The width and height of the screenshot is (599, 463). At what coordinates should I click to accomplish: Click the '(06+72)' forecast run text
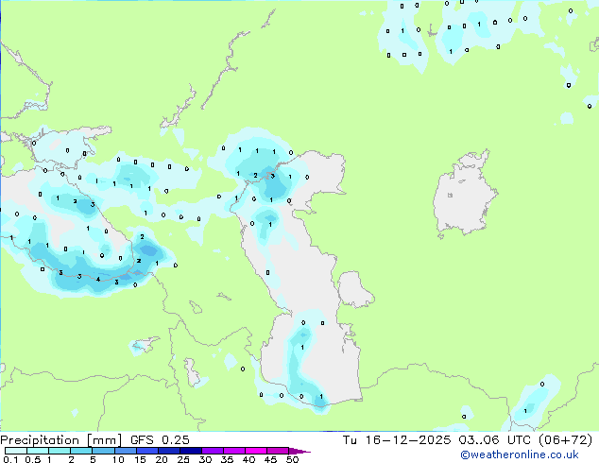coord(565,440)
